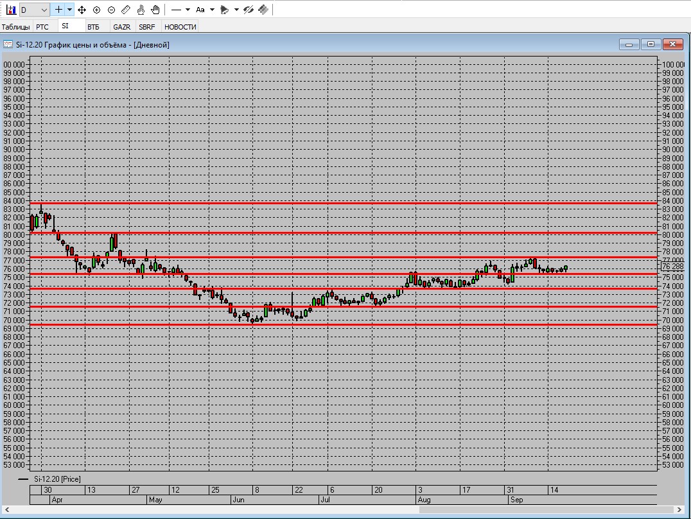Click the zoom in magnifier icon

click(97, 10)
